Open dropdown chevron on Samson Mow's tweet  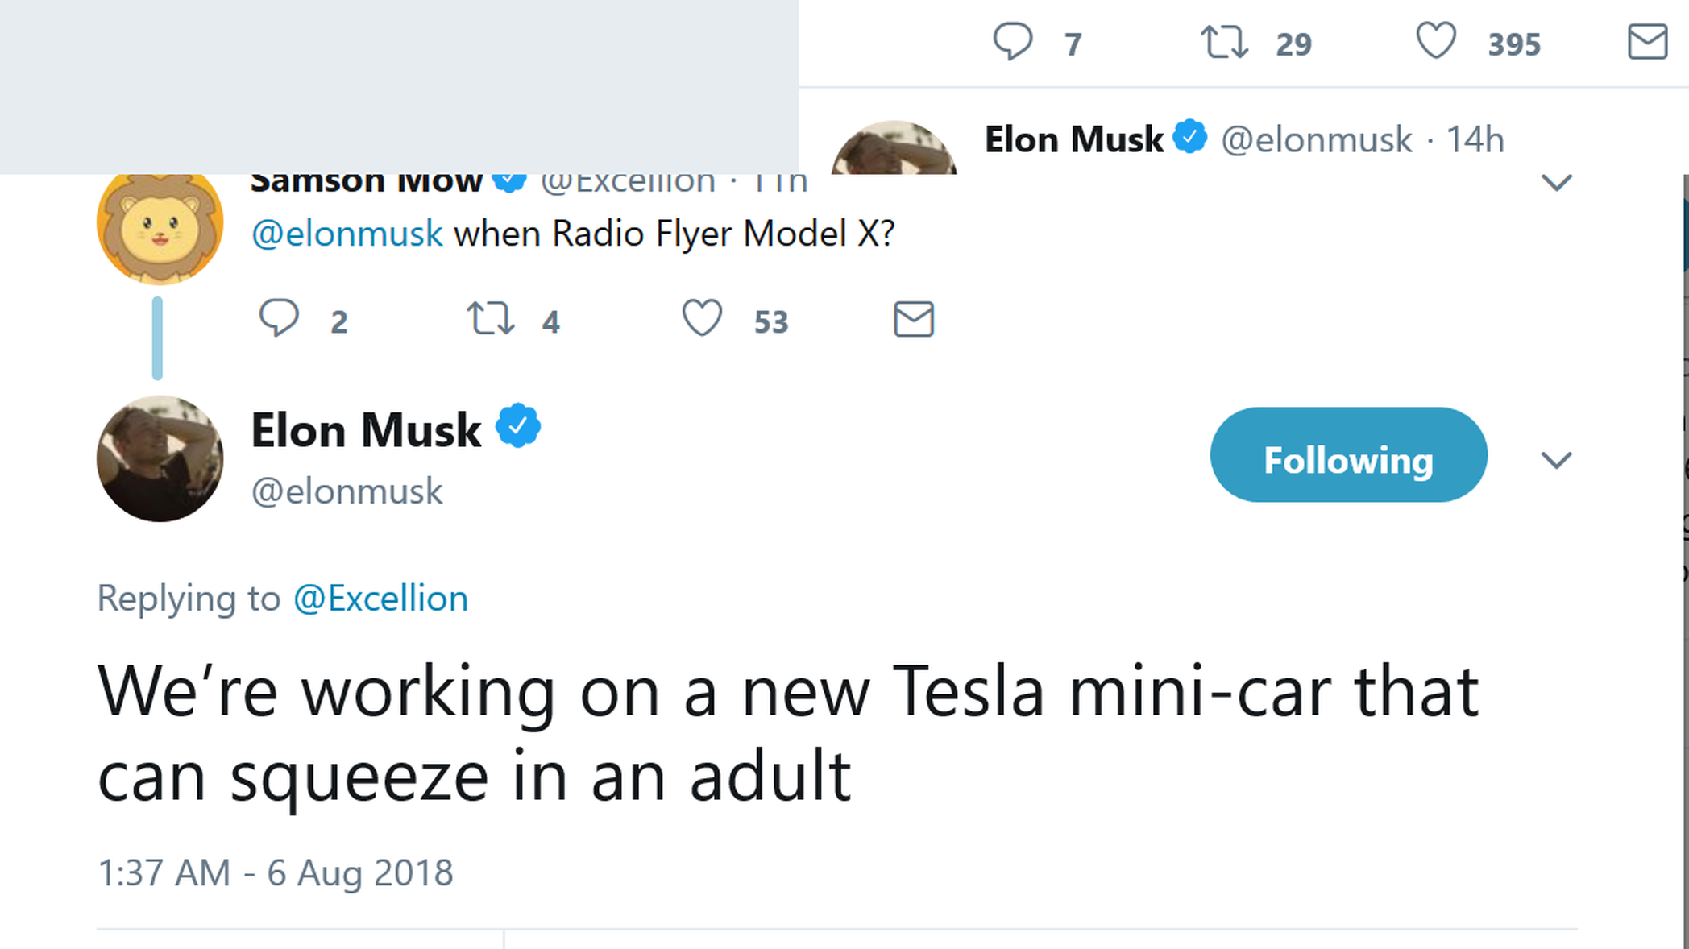click(1556, 183)
